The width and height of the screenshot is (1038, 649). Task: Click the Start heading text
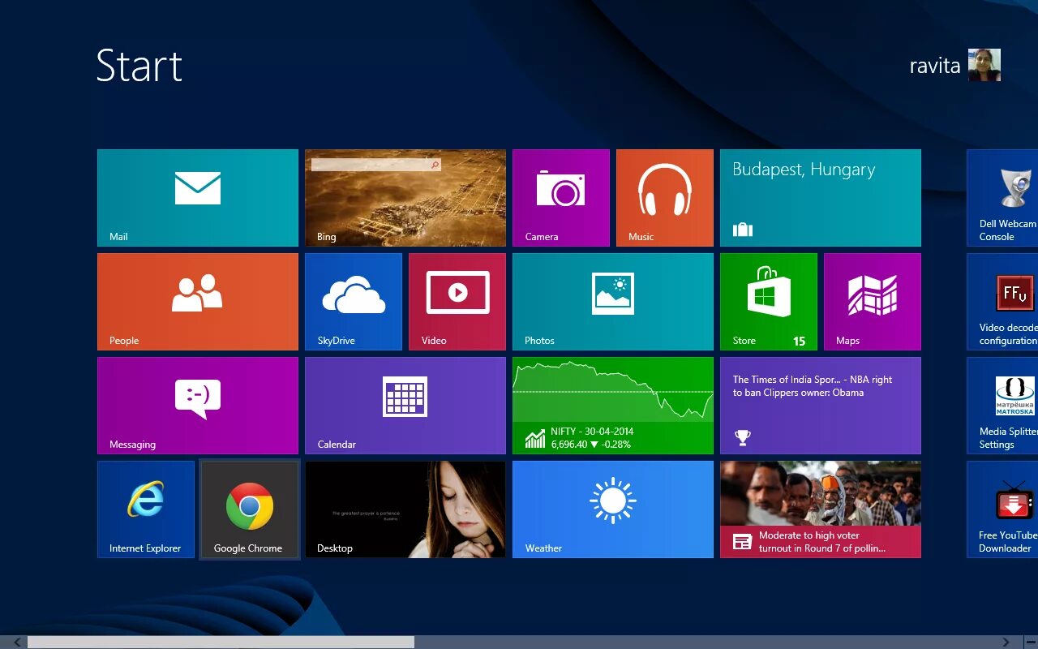coord(139,65)
